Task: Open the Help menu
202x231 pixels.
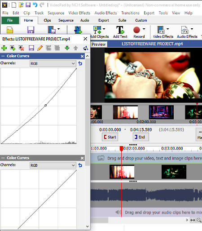Action: pos(189,13)
